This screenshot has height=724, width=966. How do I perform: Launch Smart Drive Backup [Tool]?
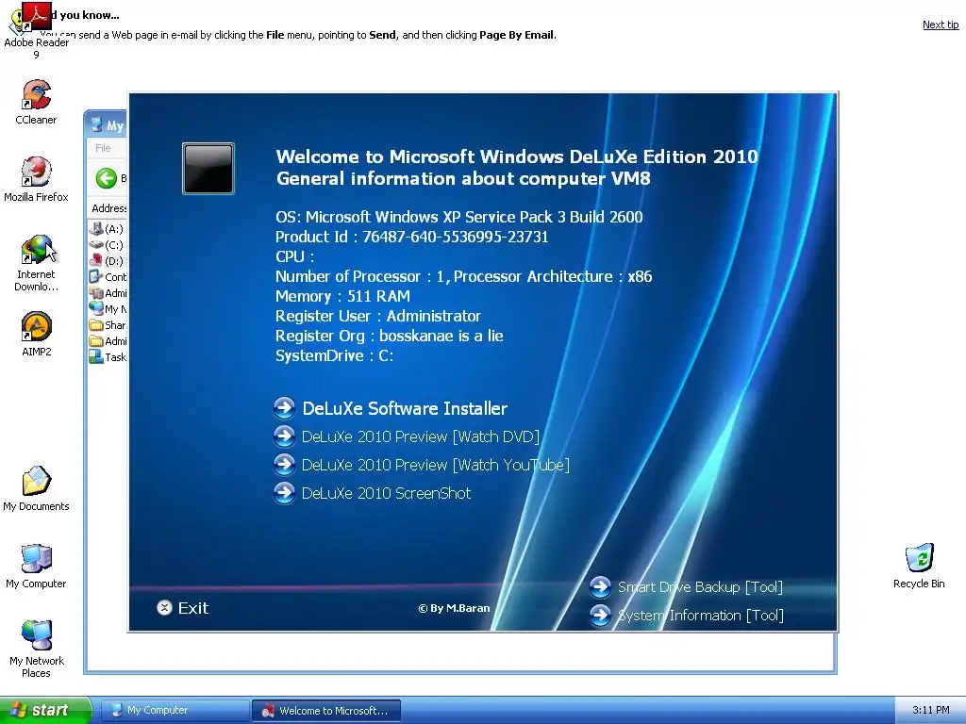[x=701, y=586]
